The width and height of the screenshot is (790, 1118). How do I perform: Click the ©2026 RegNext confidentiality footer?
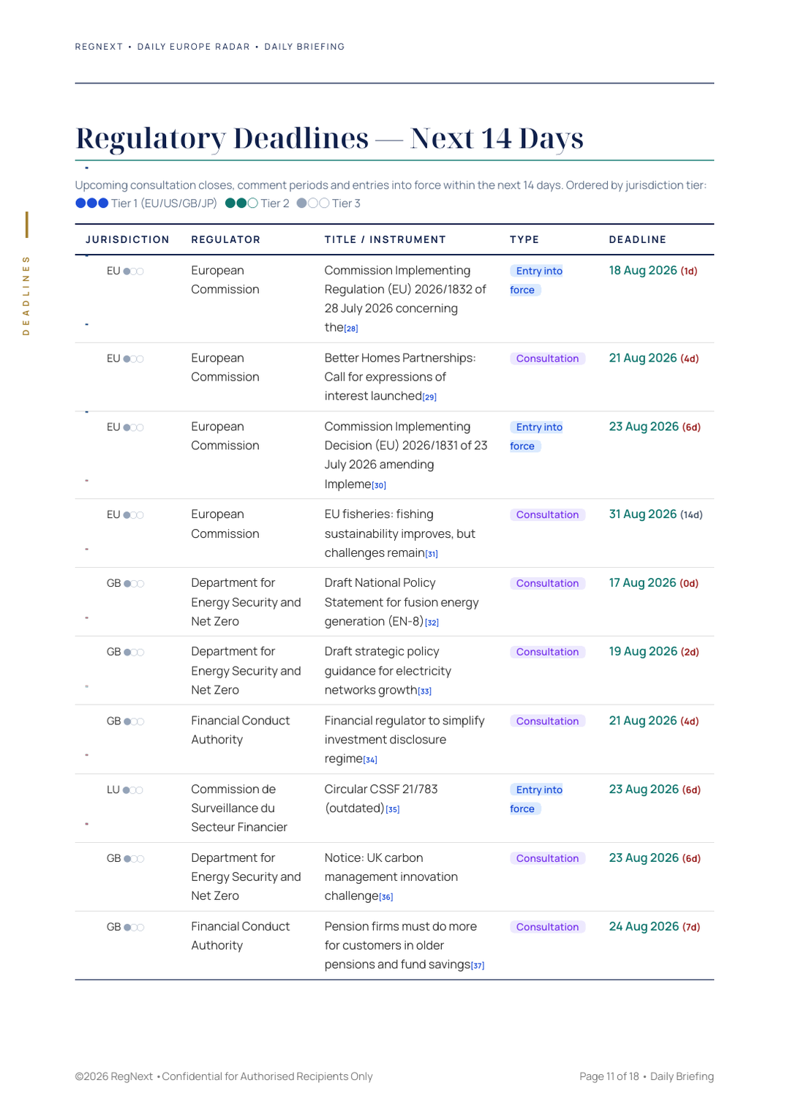[x=224, y=1076]
